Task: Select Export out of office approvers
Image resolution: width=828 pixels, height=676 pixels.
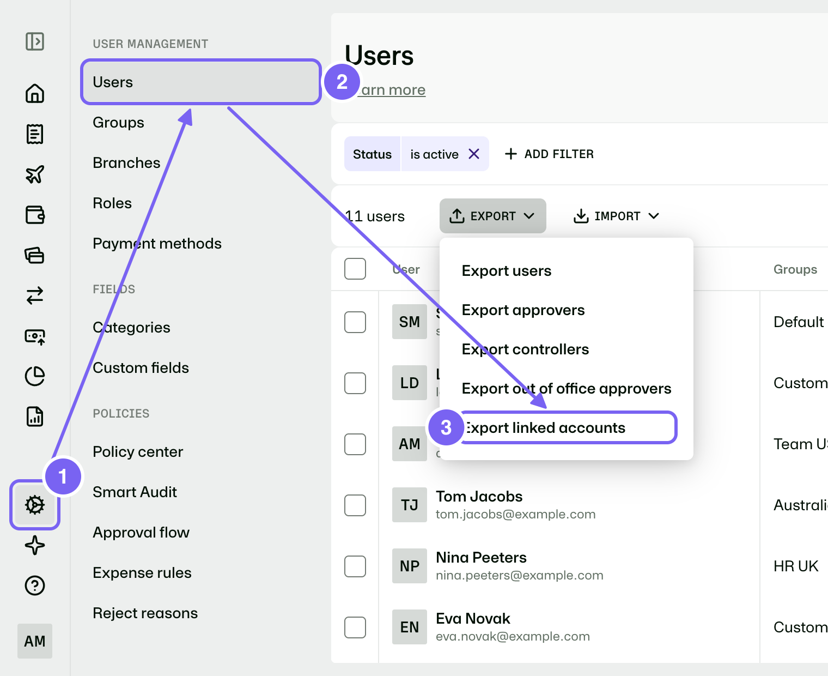Action: (x=567, y=389)
